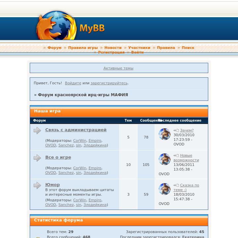Click moderator CorWin under Юмор

point(80,200)
